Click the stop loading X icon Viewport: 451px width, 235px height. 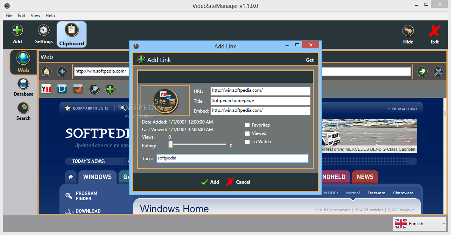point(439,71)
